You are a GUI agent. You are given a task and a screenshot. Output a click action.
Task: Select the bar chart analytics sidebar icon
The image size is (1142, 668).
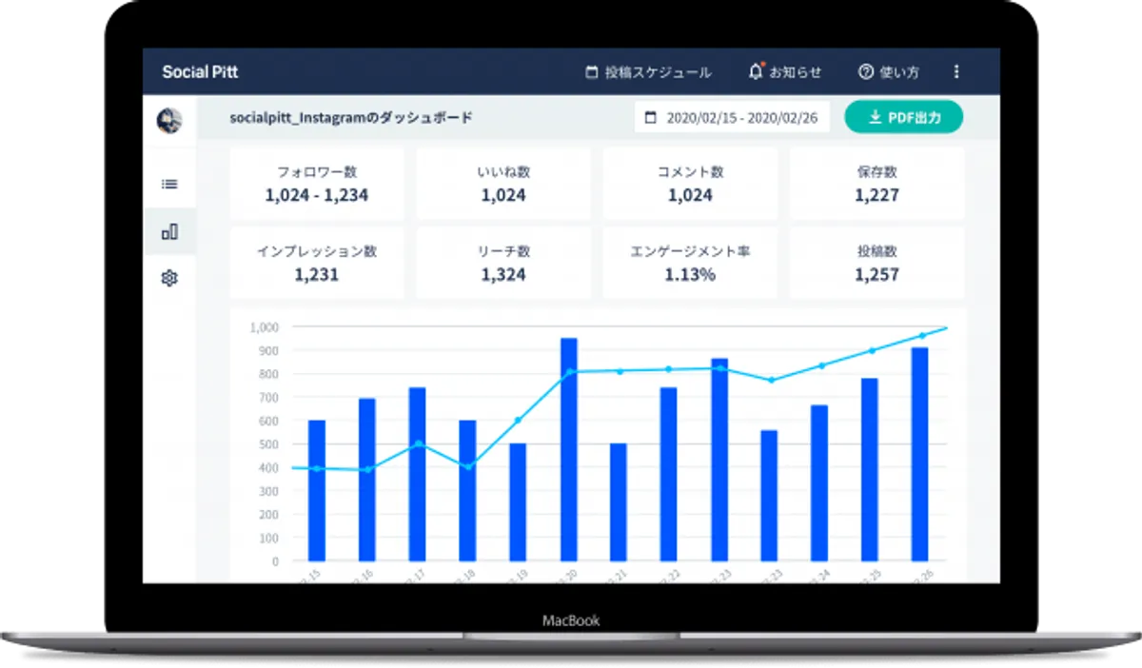pos(170,231)
